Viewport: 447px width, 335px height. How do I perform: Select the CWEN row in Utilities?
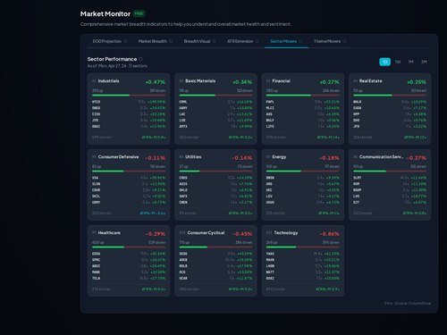point(215,202)
